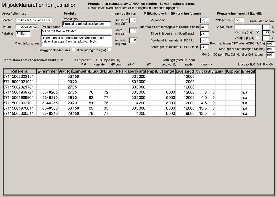Click E-nummer cell 8348265

click(47, 92)
